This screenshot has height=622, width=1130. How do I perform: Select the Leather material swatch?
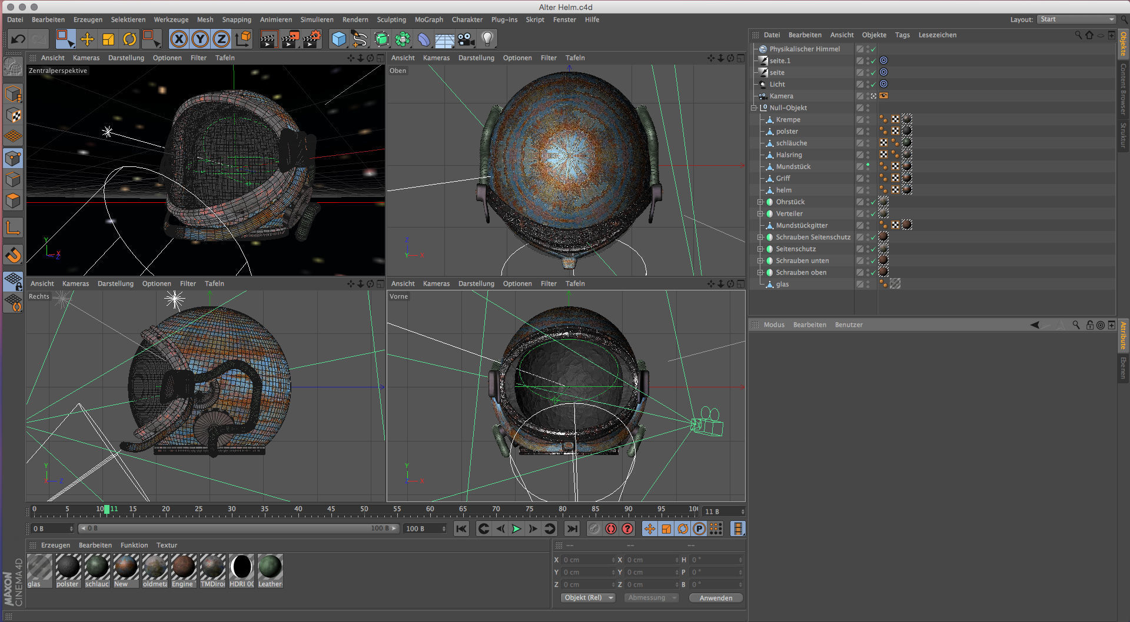[x=270, y=570]
